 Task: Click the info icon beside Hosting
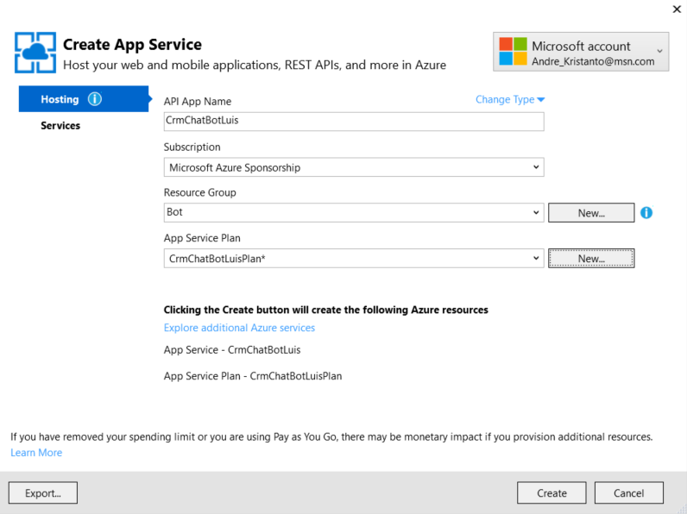click(x=95, y=99)
